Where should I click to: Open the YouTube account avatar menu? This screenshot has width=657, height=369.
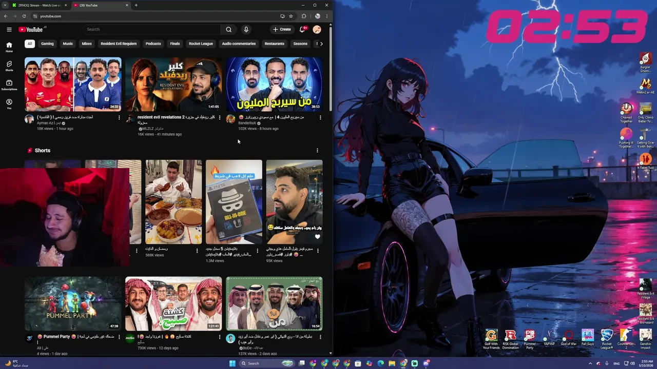pyautogui.click(x=317, y=29)
